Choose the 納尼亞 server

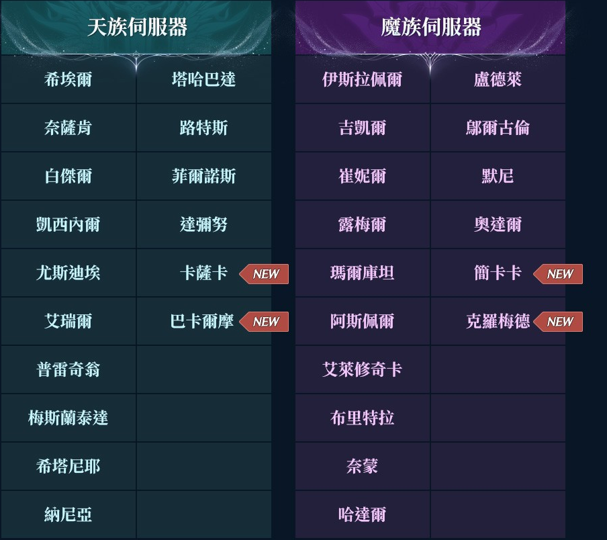pos(68,515)
